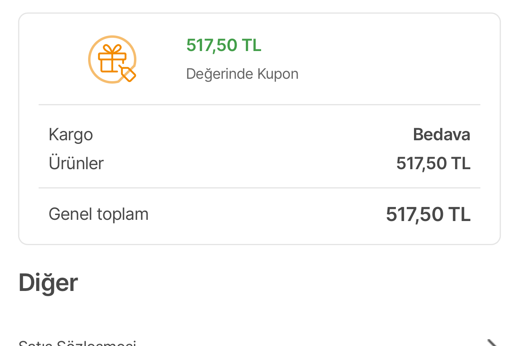Click the Ürünler label

pos(76,164)
